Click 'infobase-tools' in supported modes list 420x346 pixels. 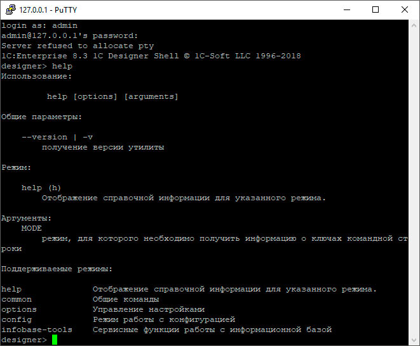[x=37, y=330]
